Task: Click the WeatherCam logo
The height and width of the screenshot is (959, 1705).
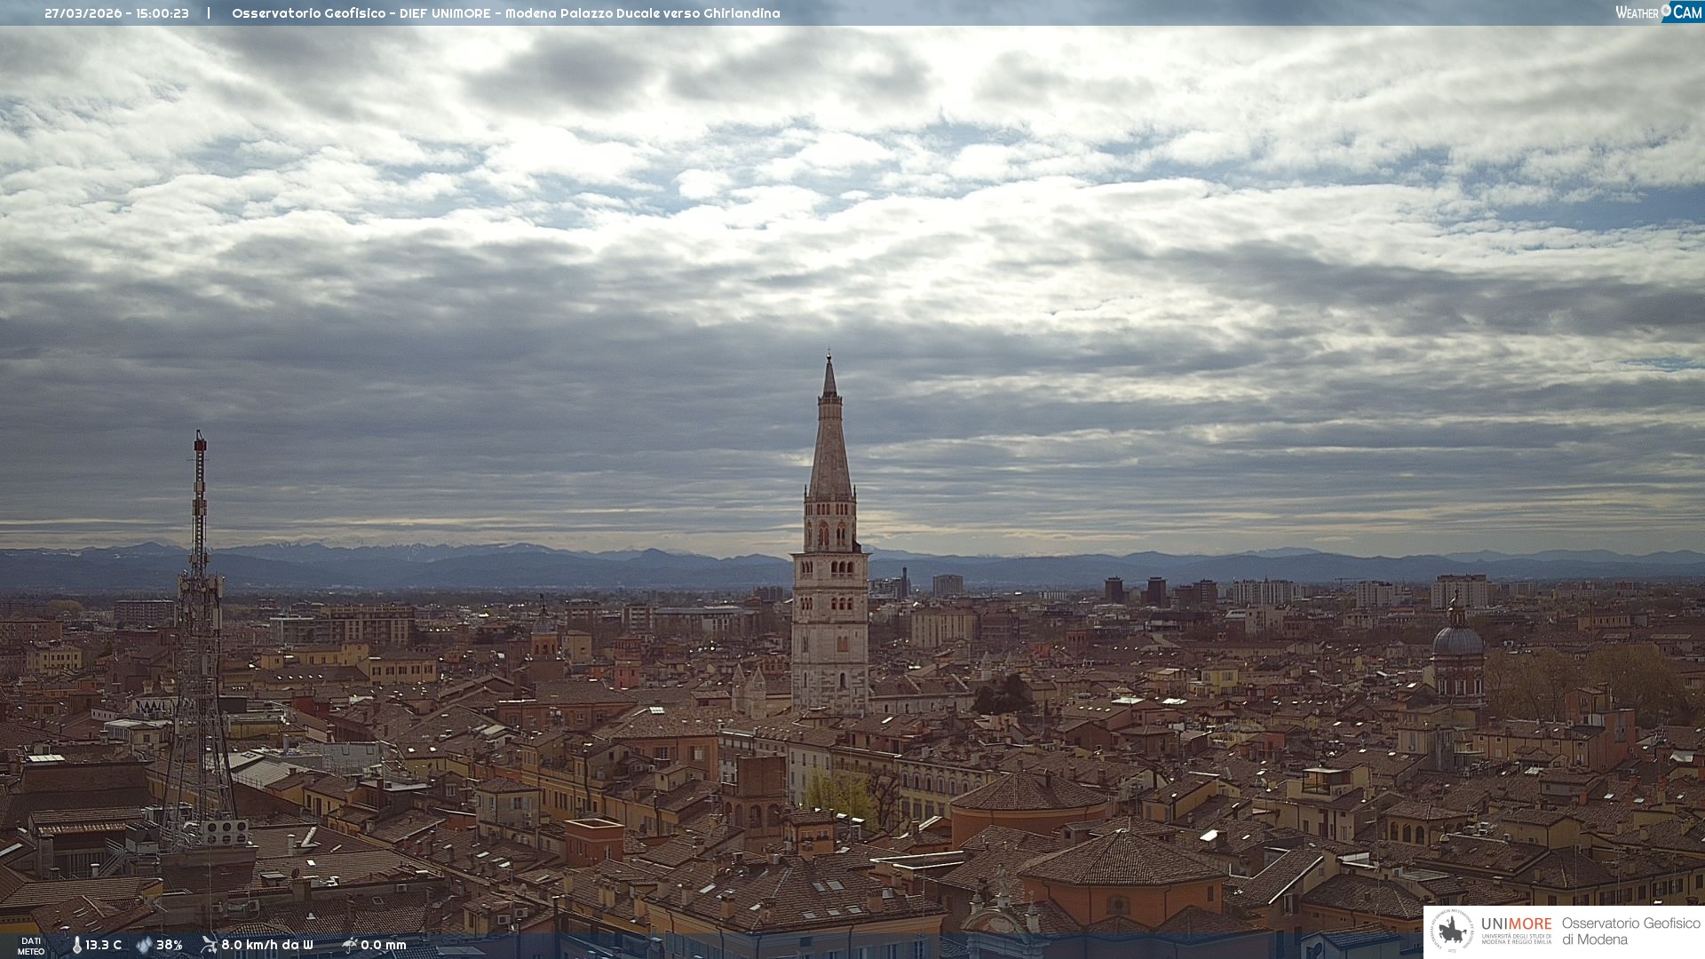Action: (1658, 12)
